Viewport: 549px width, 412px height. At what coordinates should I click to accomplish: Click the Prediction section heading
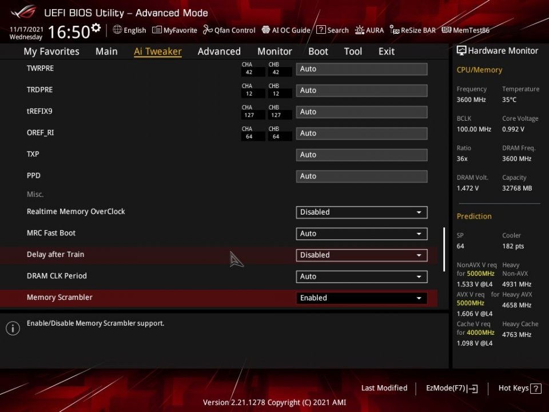(x=474, y=216)
